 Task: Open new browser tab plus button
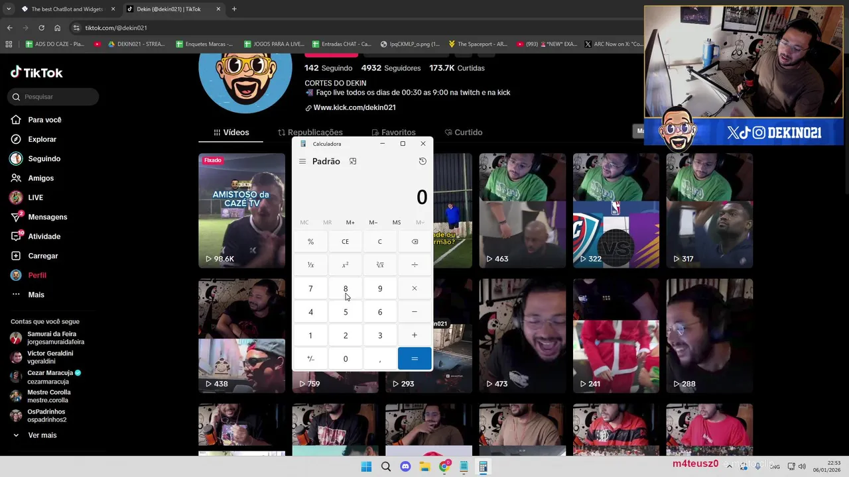pos(234,9)
